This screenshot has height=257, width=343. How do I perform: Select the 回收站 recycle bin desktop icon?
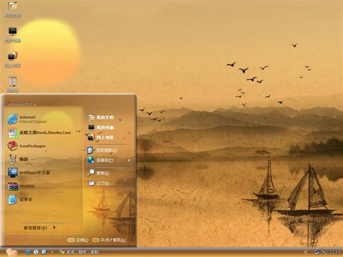tap(13, 85)
